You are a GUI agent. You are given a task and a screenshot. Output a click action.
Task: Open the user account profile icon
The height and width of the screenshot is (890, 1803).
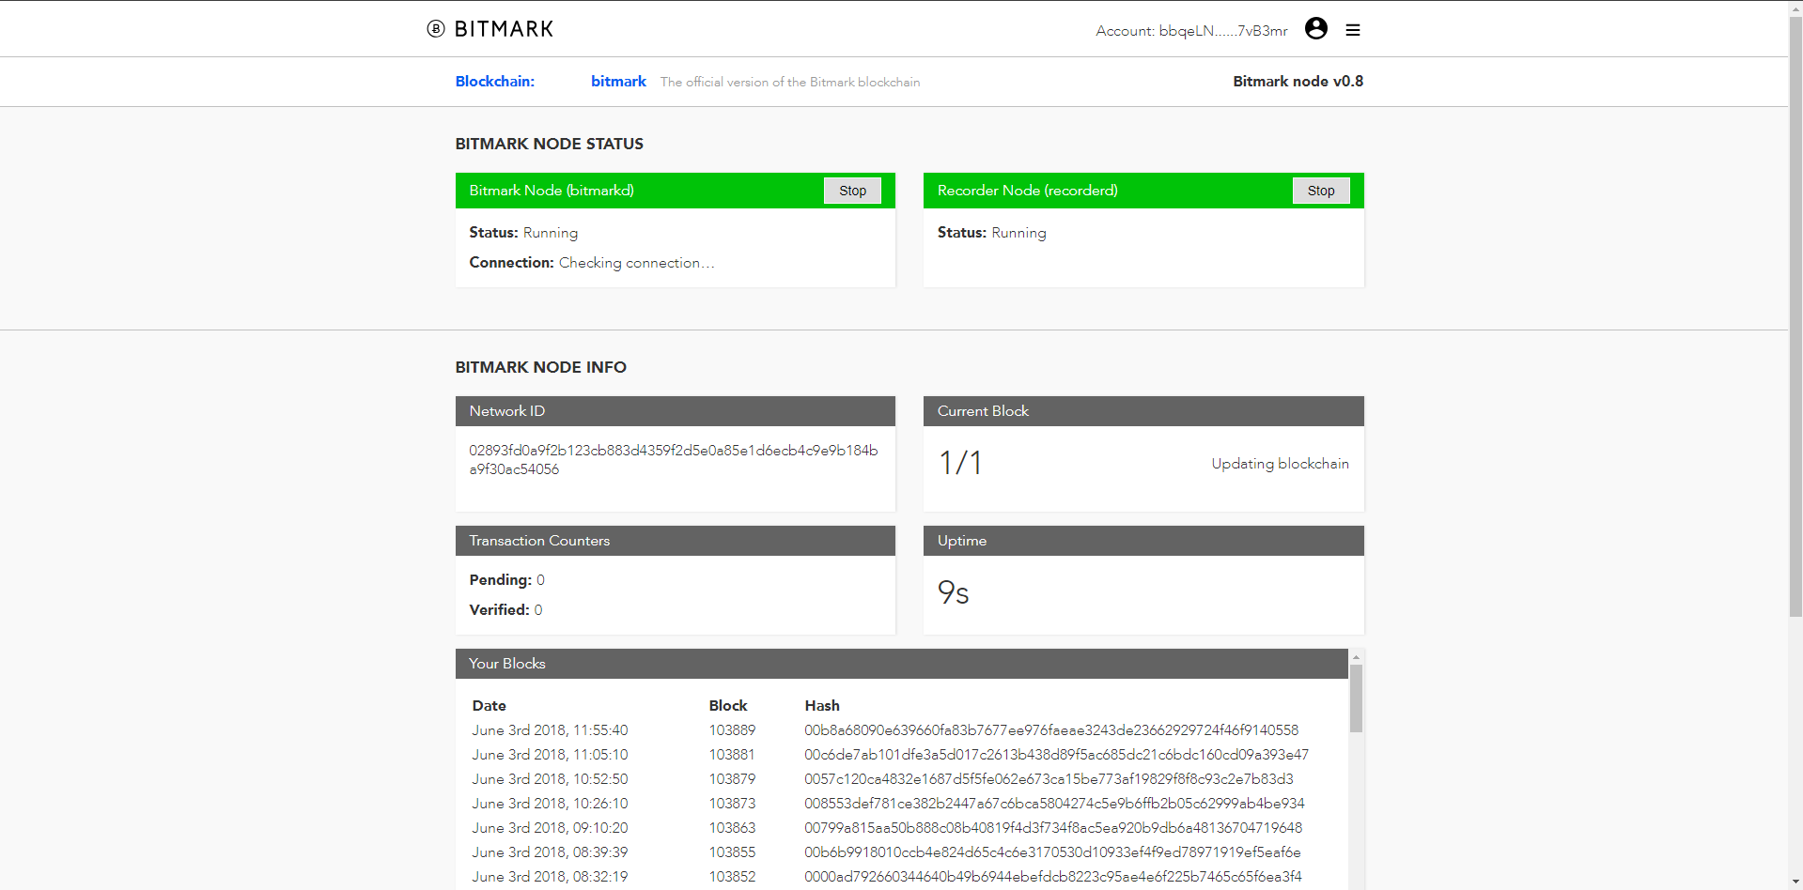coord(1316,28)
